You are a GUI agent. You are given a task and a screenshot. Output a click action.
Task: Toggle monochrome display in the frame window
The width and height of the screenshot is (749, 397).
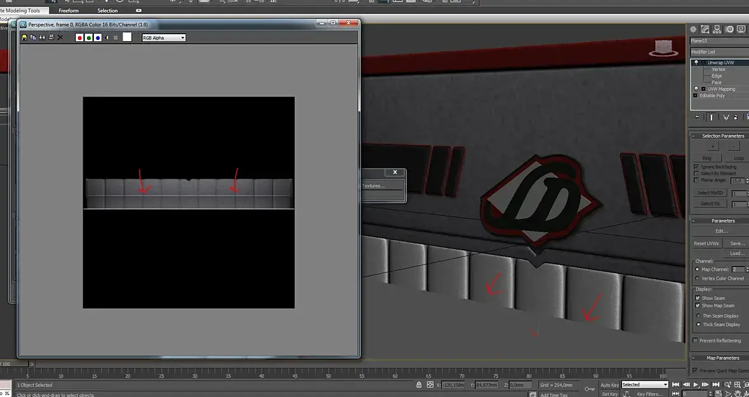(x=116, y=37)
